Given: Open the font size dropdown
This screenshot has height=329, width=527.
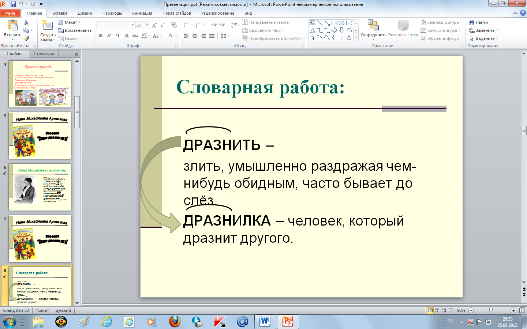Looking at the screenshot, I should 147,25.
